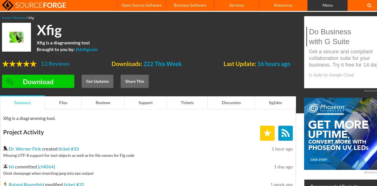Expand the Resources navigation menu
Screen dimensions: 377x186
tap(283, 5)
